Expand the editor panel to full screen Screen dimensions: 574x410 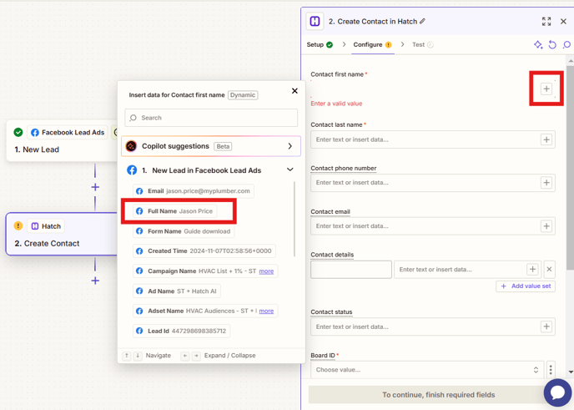point(546,22)
